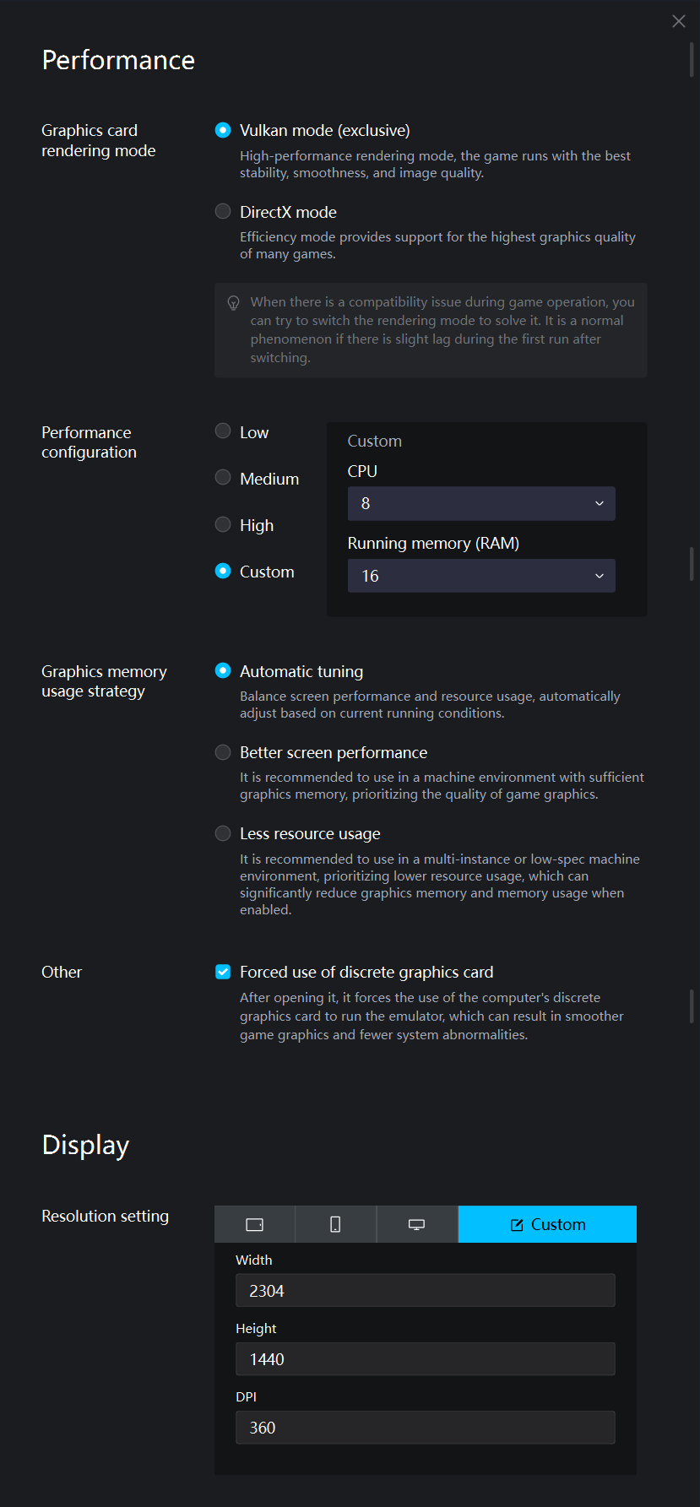Choose Medium performance configuration

(x=223, y=478)
